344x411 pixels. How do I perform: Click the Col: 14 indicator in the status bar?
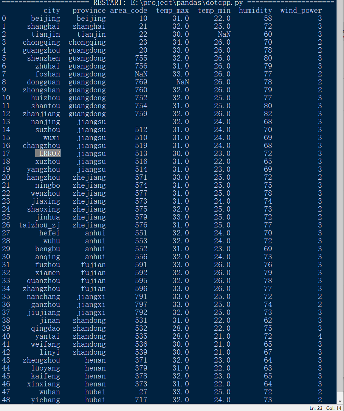click(334, 408)
